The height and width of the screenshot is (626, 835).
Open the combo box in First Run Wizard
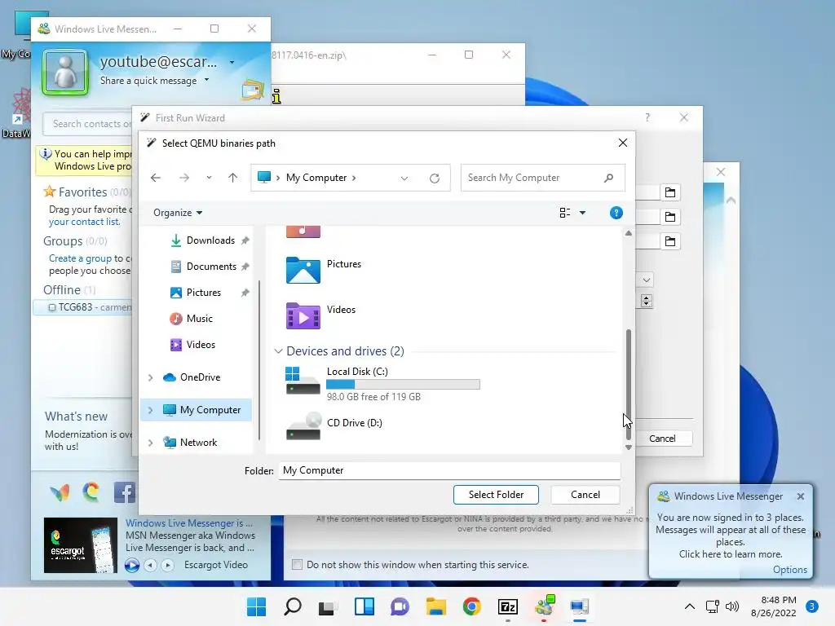(646, 280)
